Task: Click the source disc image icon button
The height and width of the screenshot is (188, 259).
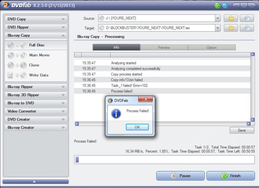Action: [247, 18]
